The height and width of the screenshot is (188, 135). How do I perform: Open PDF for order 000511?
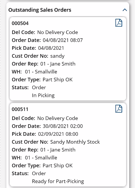coord(119,109)
